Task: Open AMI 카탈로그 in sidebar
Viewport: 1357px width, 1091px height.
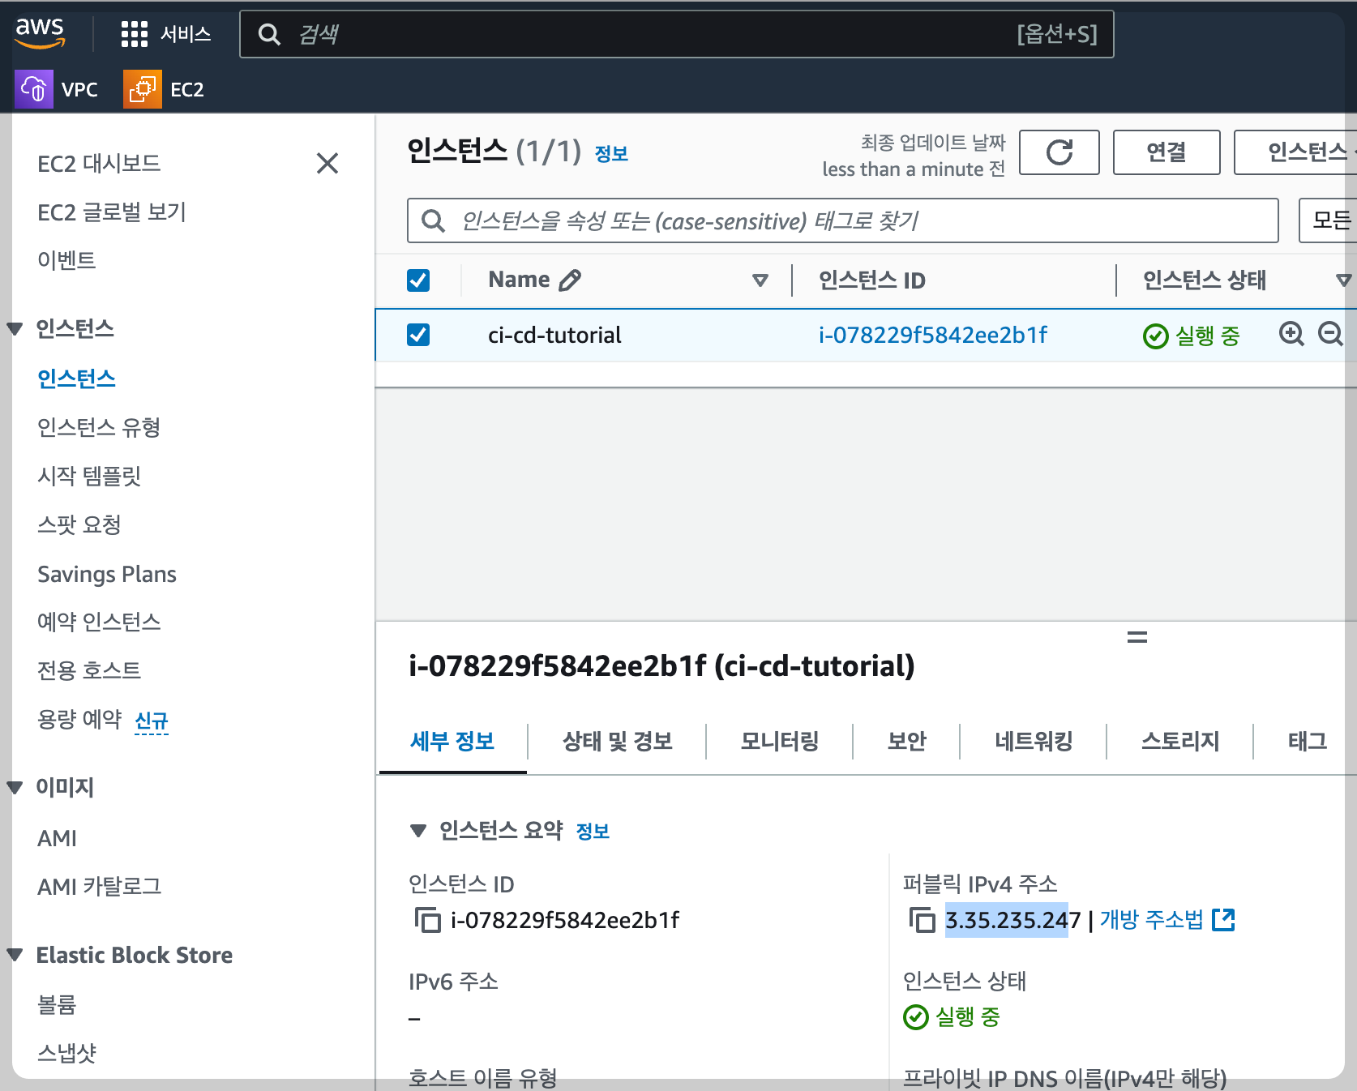Action: tap(100, 887)
